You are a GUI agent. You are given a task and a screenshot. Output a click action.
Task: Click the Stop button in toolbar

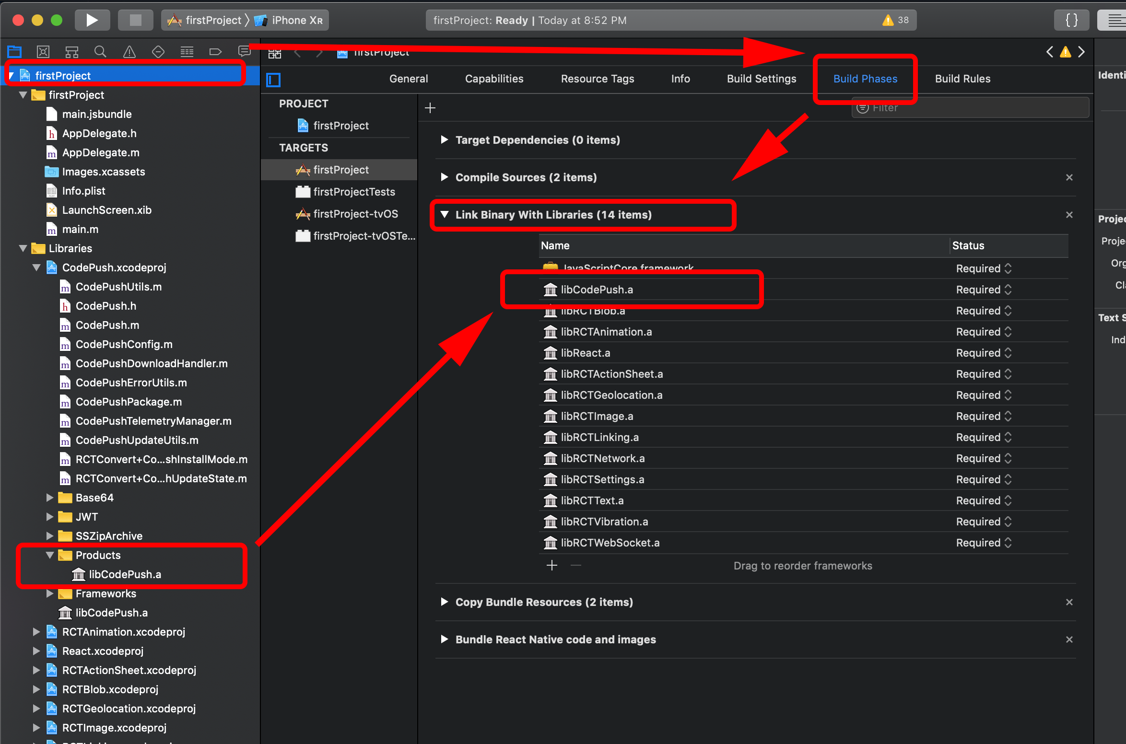tap(136, 20)
